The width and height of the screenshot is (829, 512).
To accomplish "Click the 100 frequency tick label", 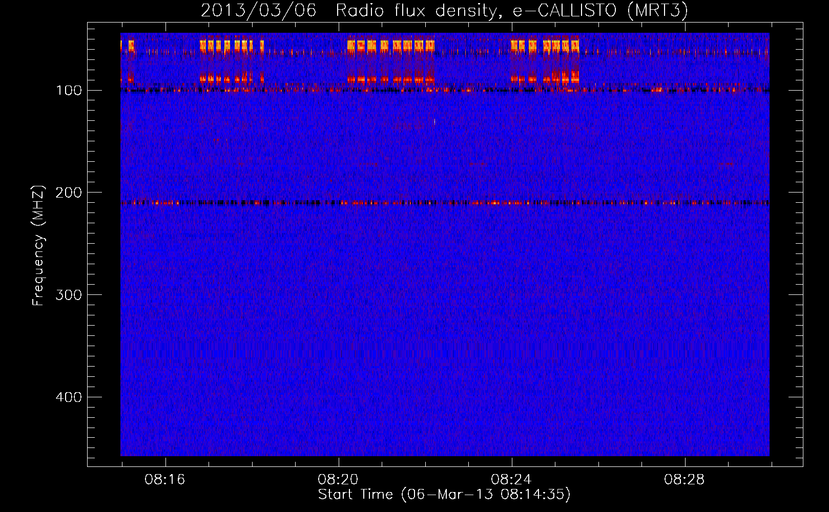I will click(69, 91).
